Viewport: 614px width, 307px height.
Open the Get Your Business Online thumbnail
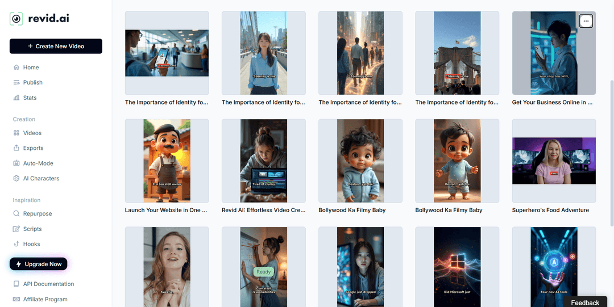click(x=554, y=53)
